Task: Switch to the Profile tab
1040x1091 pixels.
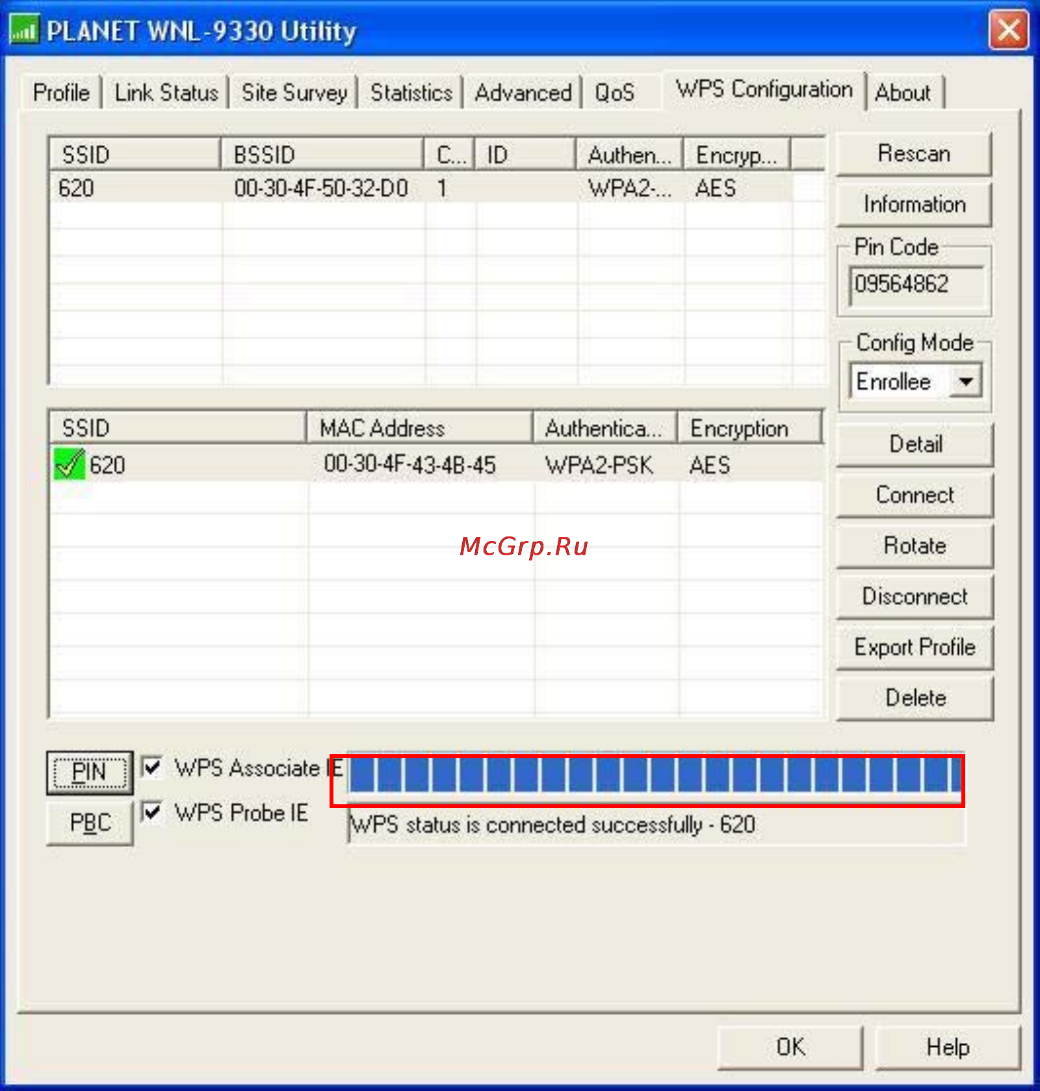Action: click(x=61, y=92)
